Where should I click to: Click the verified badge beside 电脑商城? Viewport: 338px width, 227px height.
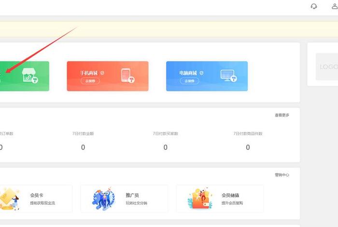[201, 73]
